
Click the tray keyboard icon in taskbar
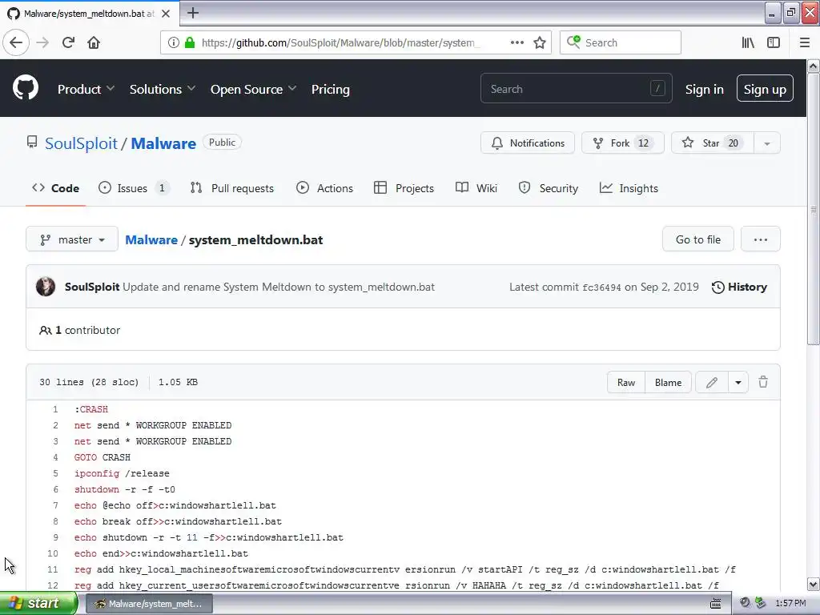(716, 604)
